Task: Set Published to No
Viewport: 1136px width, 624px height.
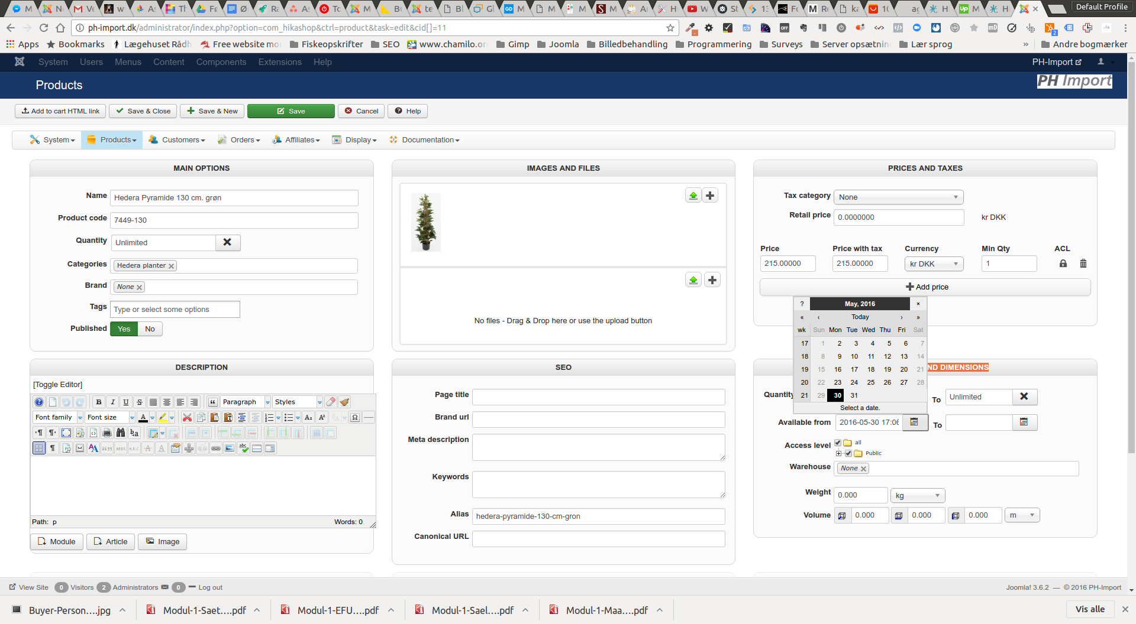Action: (150, 329)
